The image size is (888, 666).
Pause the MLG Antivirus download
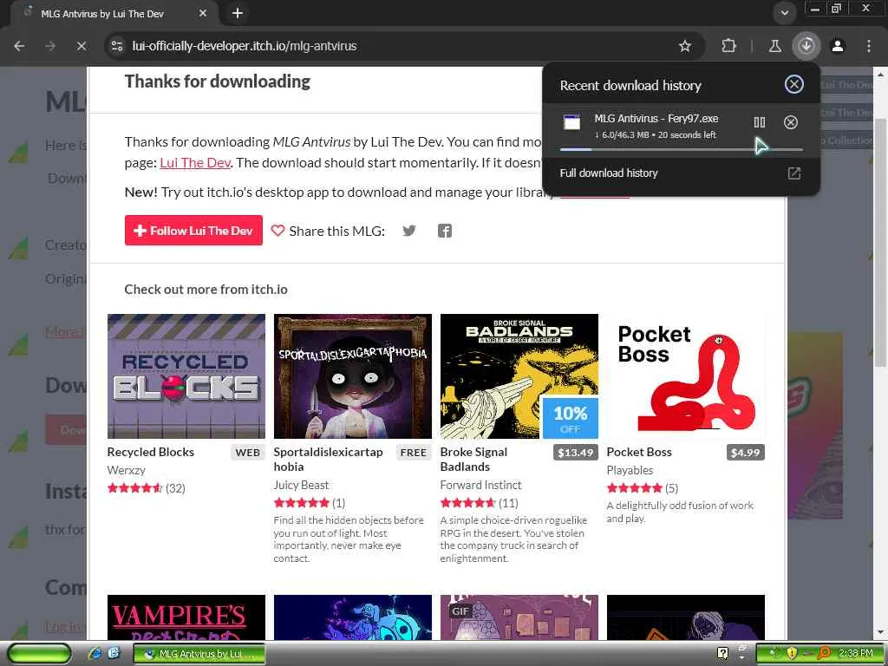(760, 122)
